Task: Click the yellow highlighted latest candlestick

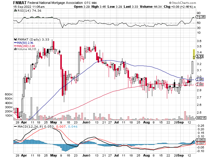Action: (194, 54)
